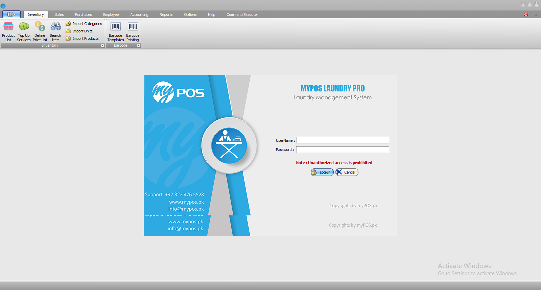The width and height of the screenshot is (541, 290).
Task: Expand the Inventory group dialog launcher
Action: [x=102, y=46]
